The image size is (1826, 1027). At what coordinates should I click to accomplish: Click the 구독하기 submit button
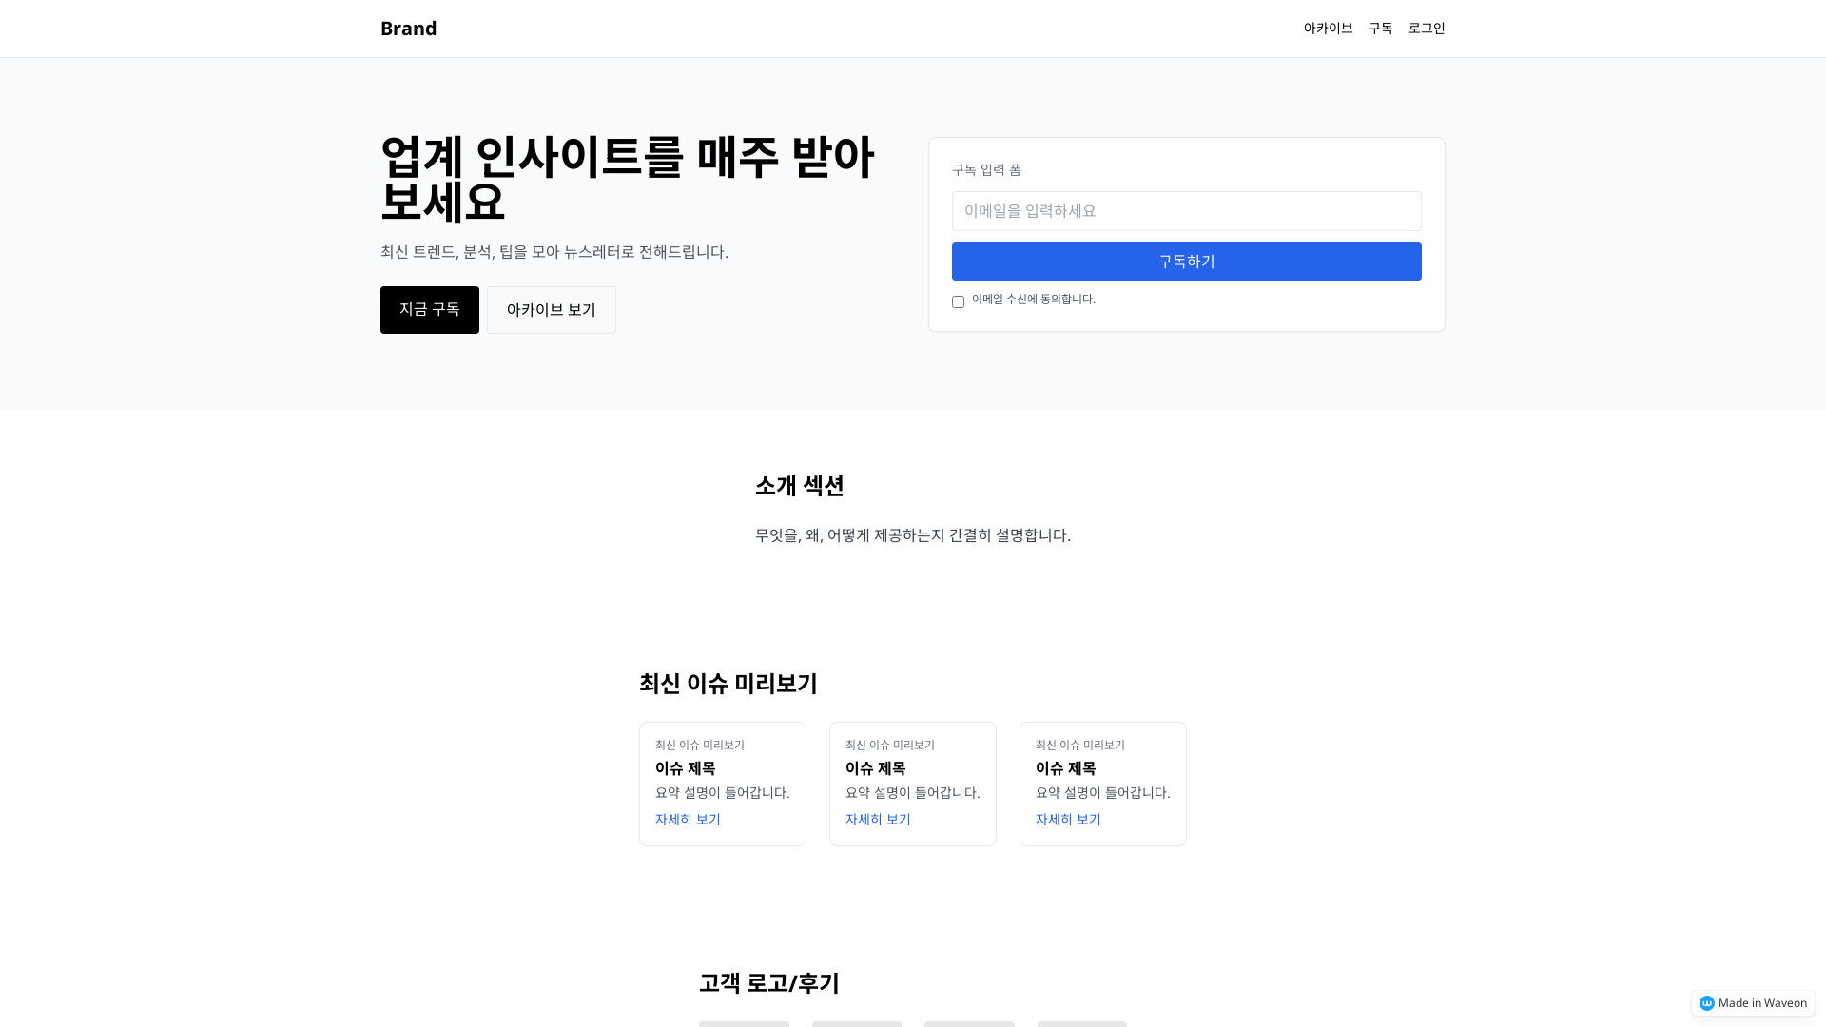(x=1186, y=261)
